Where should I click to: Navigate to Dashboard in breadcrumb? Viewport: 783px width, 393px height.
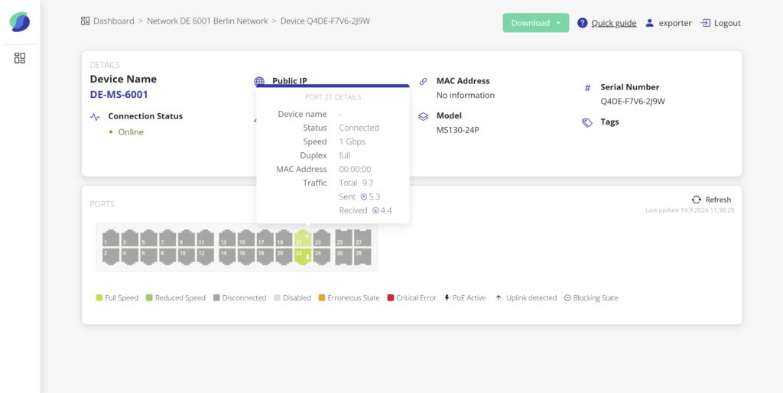tap(113, 21)
